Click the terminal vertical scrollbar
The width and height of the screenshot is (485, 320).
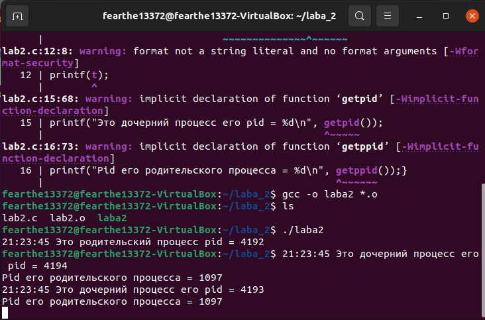483,251
